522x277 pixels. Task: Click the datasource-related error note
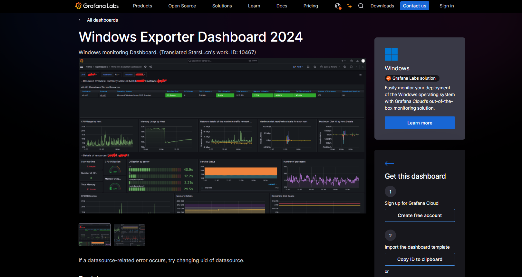point(161,260)
